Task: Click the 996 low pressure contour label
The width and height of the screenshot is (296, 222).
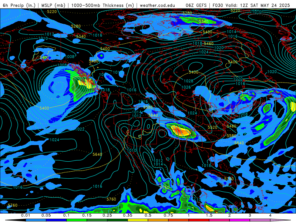Action: click(59, 95)
